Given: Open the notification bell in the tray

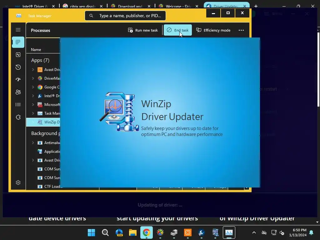Looking at the screenshot, I should pos(312,232).
